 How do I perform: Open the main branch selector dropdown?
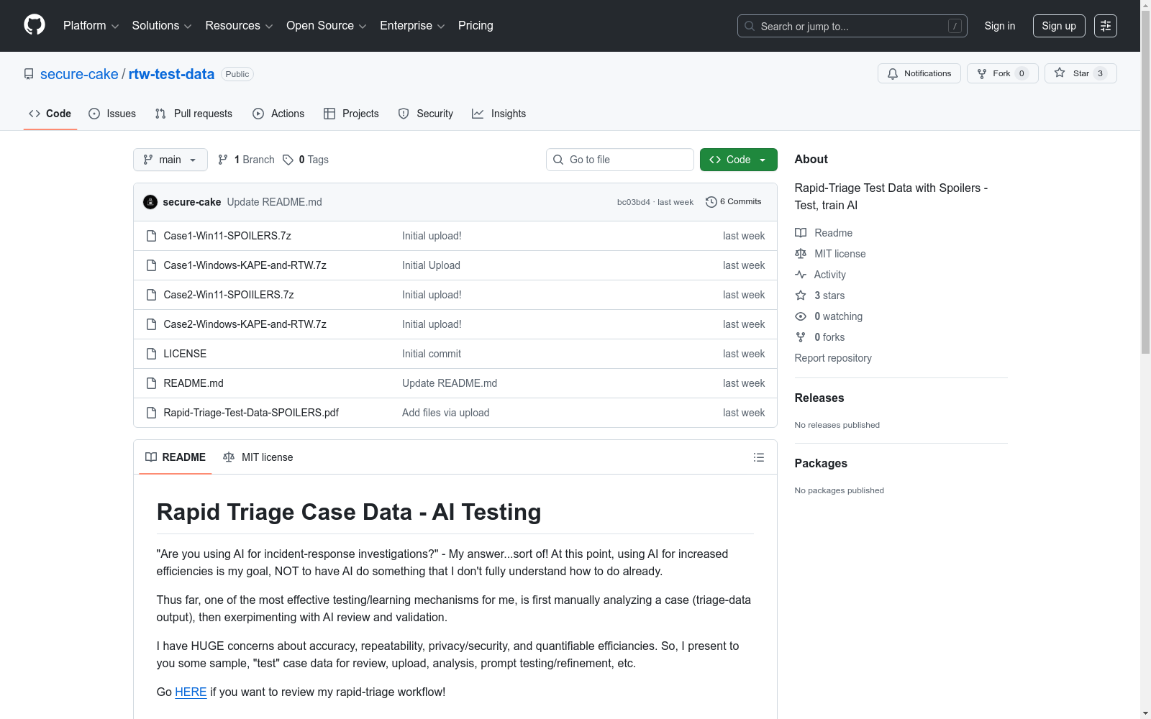tap(170, 160)
